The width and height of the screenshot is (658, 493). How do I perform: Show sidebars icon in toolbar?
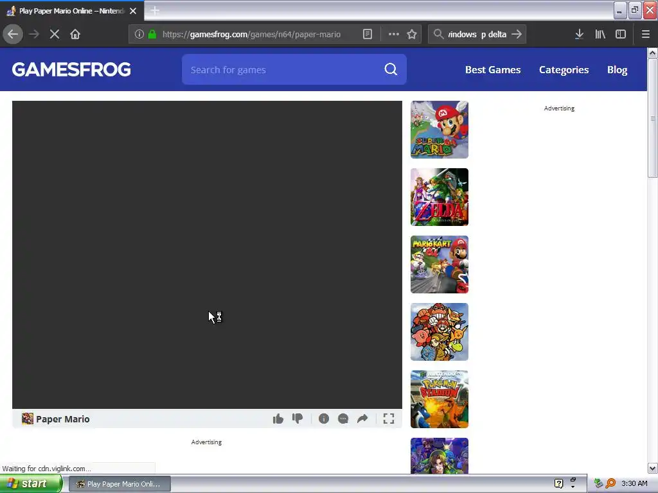click(x=621, y=34)
